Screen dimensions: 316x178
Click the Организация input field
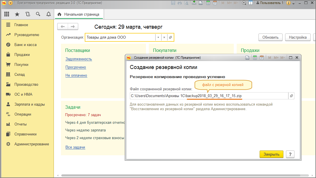point(120,37)
